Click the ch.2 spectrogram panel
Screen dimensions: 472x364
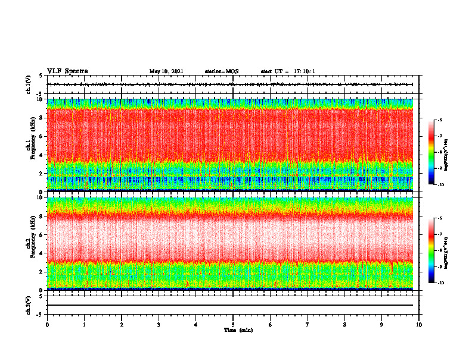coord(230,244)
